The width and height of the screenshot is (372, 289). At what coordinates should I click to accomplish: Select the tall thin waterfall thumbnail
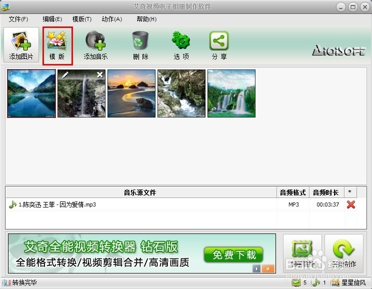[81, 93]
